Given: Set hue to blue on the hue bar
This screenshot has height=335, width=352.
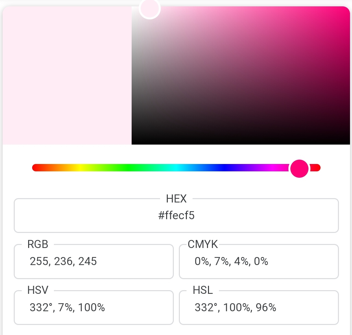Looking at the screenshot, I should (224, 168).
